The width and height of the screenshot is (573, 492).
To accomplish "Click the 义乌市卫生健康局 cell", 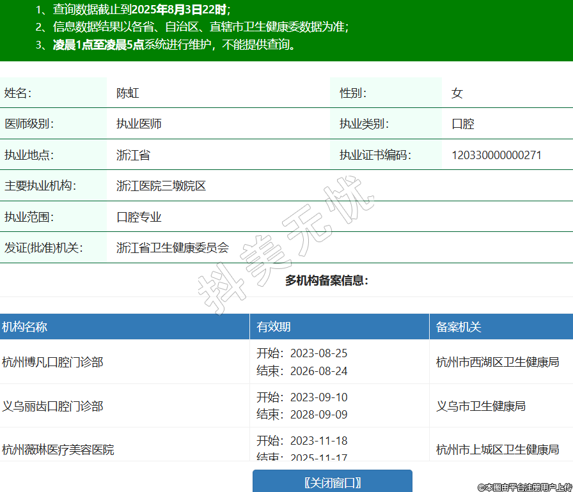I will click(x=480, y=406).
